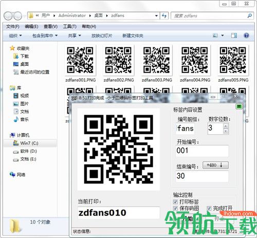The height and width of the screenshot is (238, 257).
Task: Open 音乐 music library
Action: [21, 119]
